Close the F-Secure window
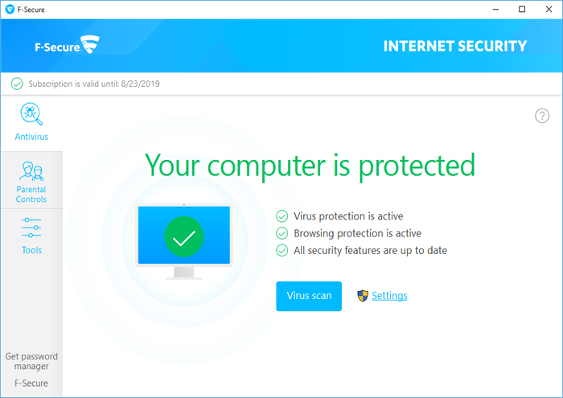Viewport: 563px width, 398px height. [547, 10]
